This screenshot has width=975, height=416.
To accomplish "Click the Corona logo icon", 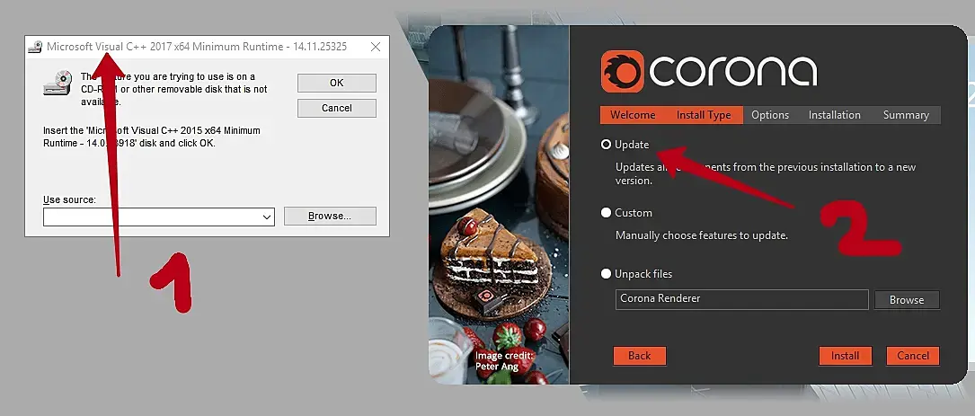I will pyautogui.click(x=623, y=72).
